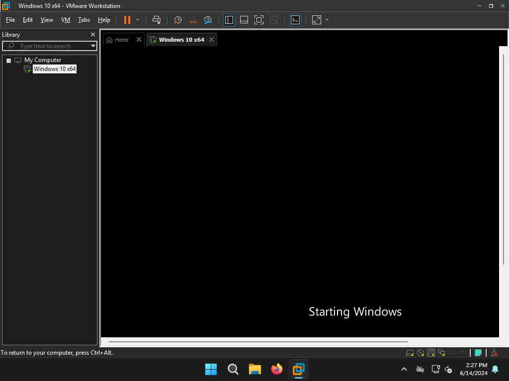The image size is (509, 381).
Task: Open the library search dropdown arrow
Action: (x=93, y=46)
